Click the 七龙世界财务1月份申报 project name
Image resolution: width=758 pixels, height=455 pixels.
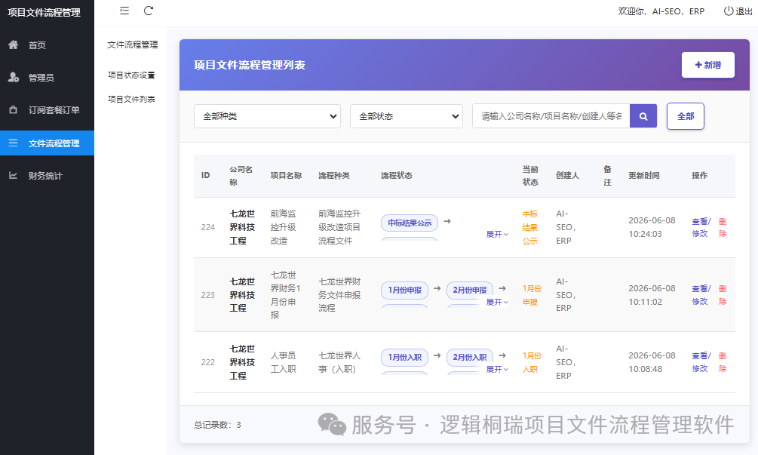tap(285, 294)
